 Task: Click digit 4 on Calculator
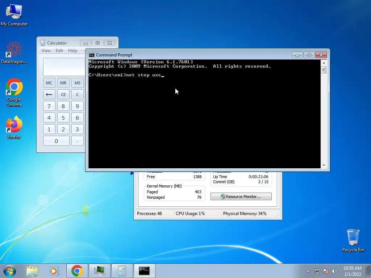click(x=49, y=118)
